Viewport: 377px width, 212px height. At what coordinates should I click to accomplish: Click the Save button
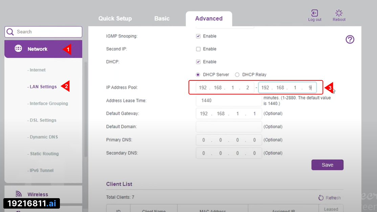327,165
